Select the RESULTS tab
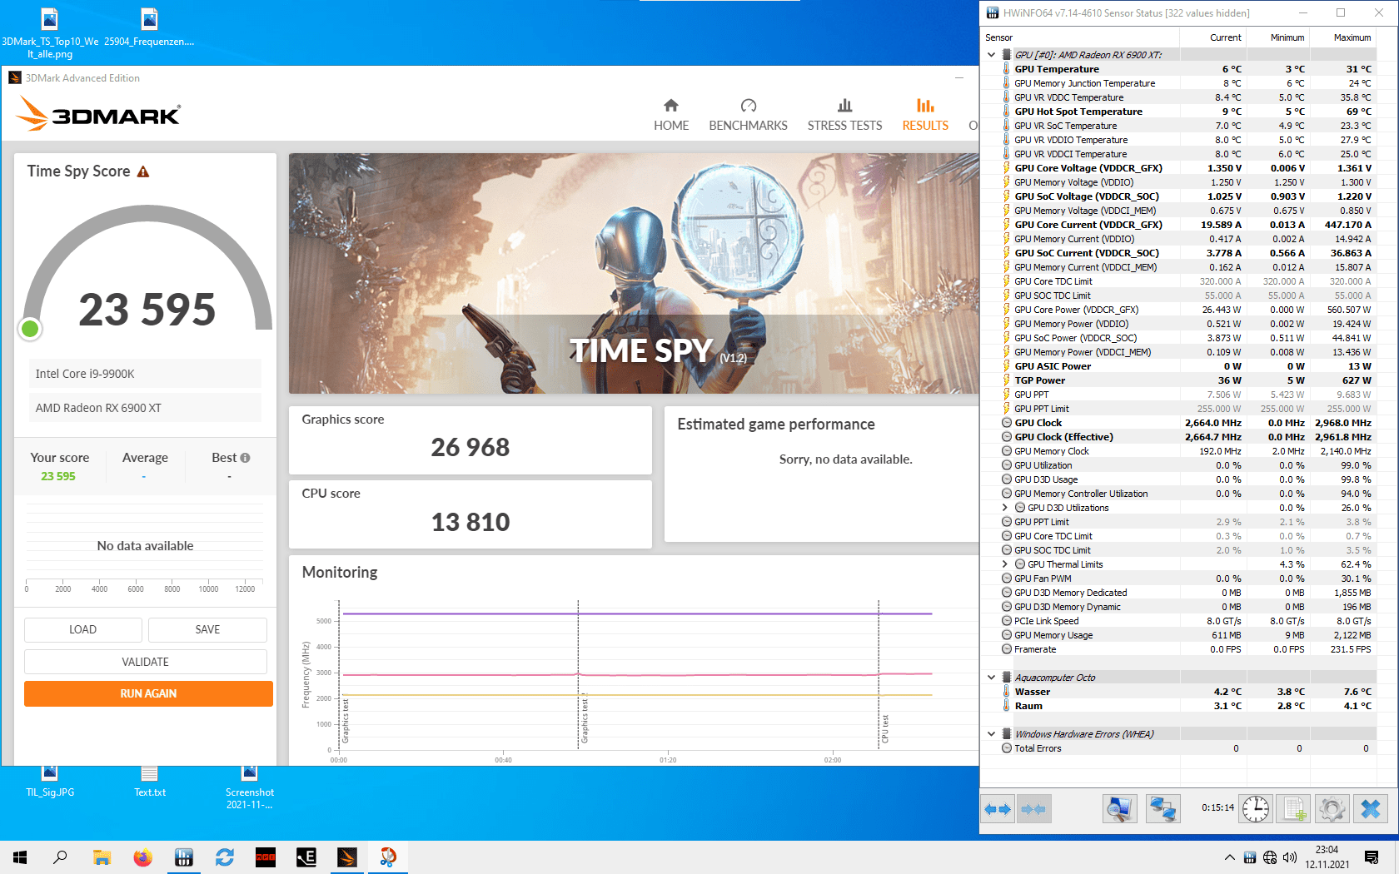 [925, 115]
